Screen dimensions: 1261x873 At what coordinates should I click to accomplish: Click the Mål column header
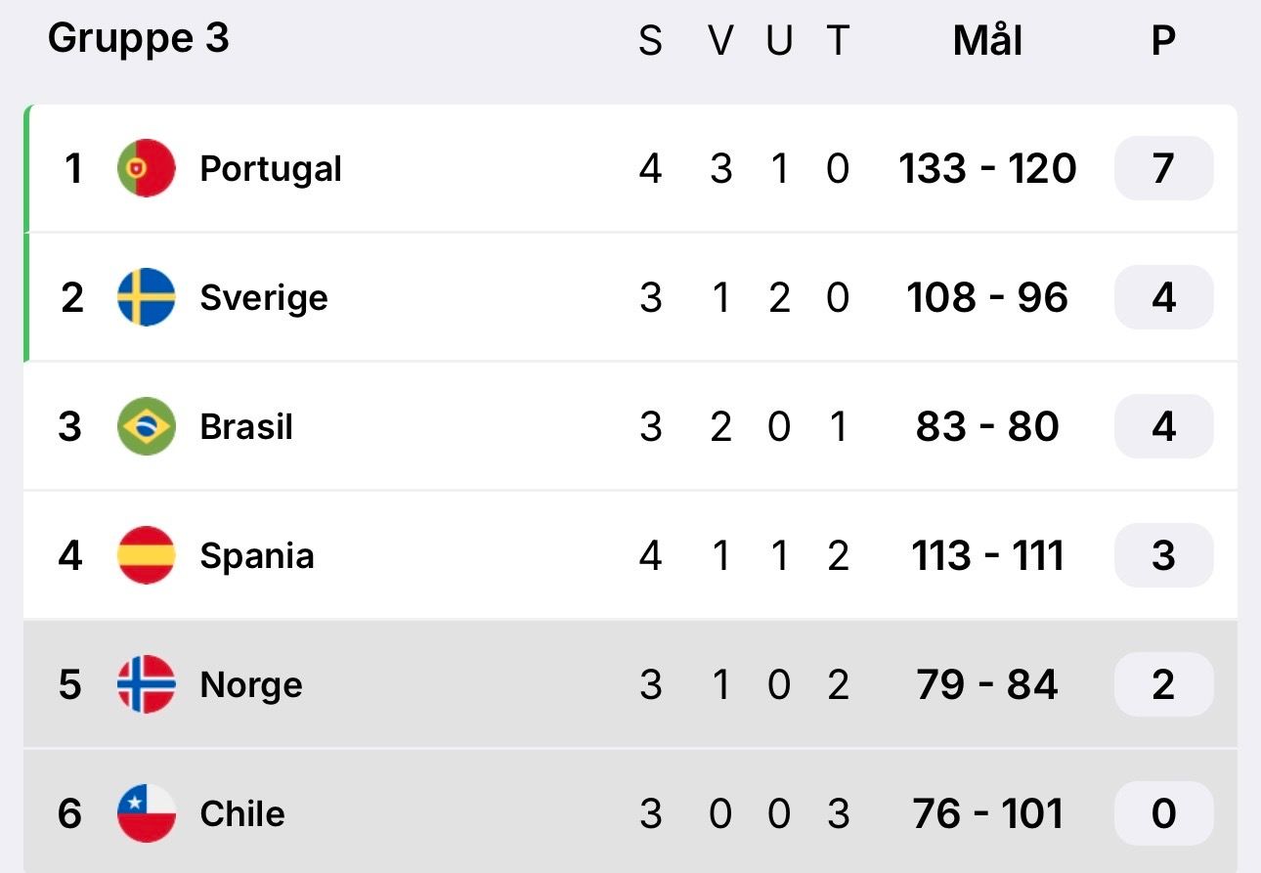tap(987, 41)
